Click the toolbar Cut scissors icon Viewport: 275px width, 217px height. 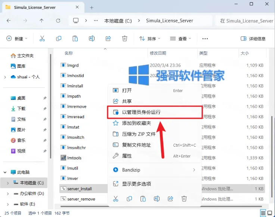coord(42,39)
